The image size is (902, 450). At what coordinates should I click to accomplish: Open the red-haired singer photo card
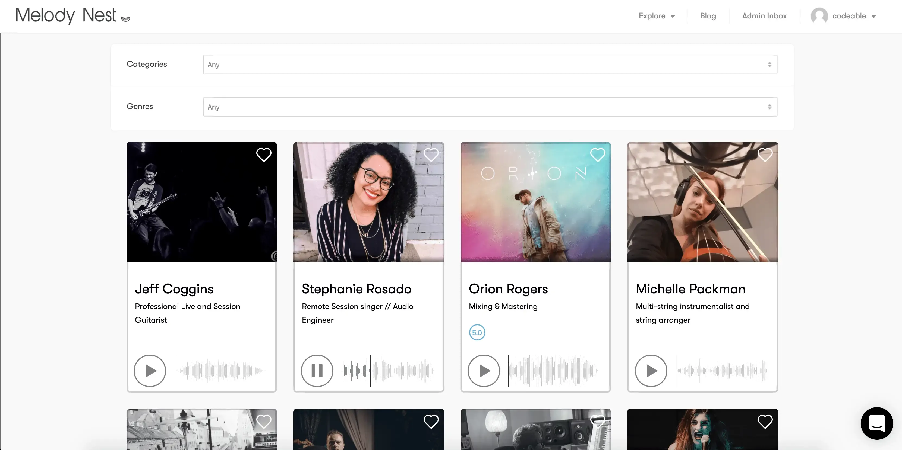pos(703,429)
